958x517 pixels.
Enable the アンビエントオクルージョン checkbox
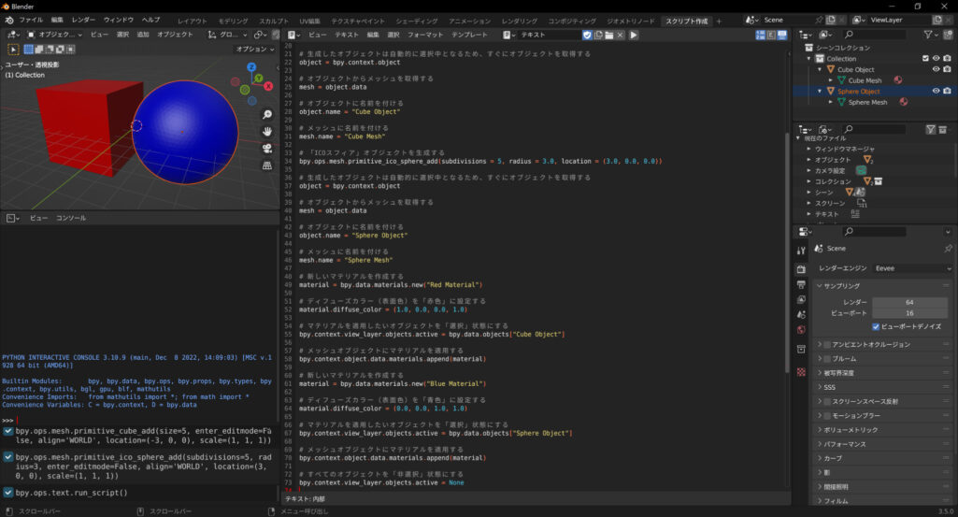point(827,345)
